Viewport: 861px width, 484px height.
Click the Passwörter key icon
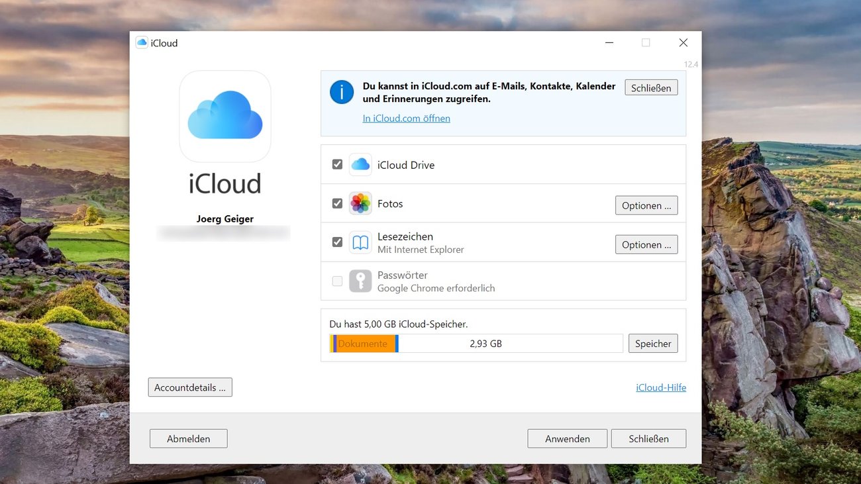360,281
